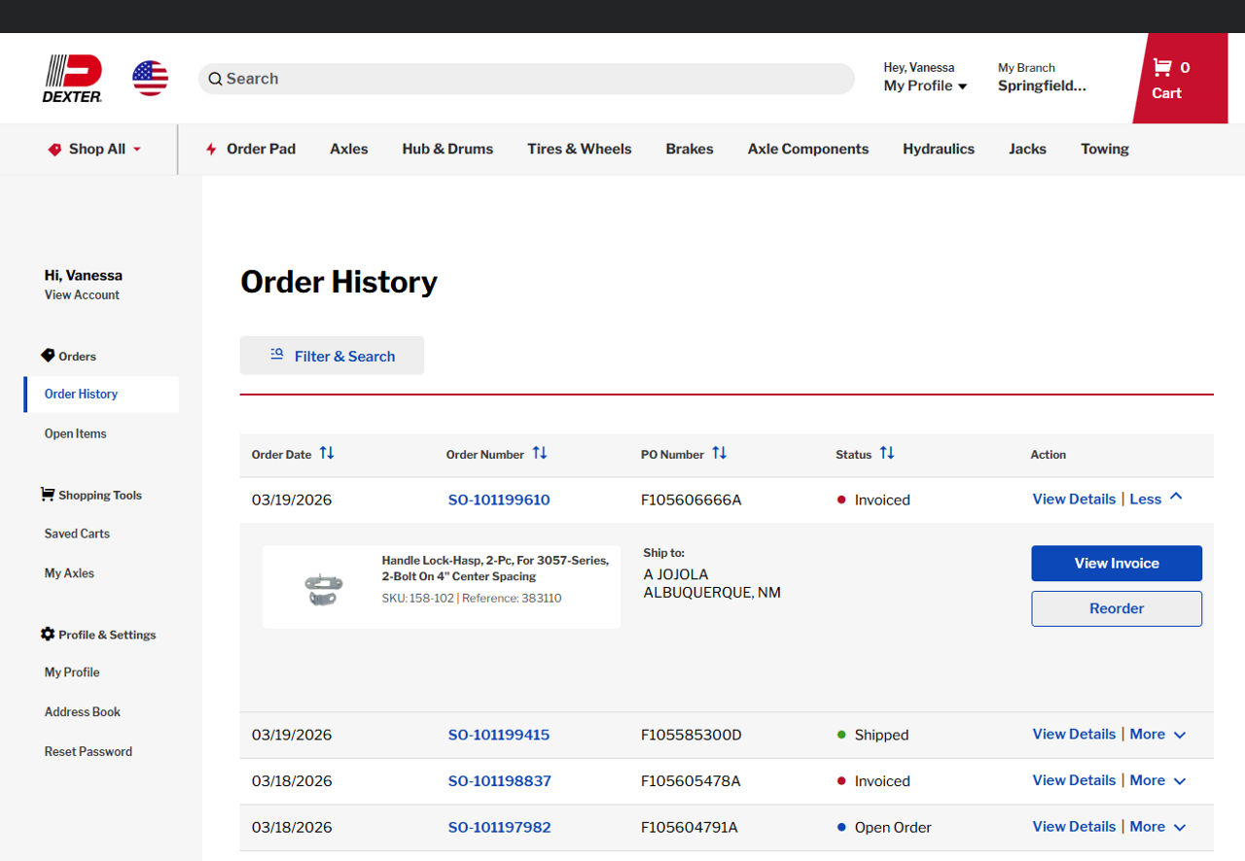This screenshot has width=1245, height=861.
Task: Click SKU: 158-102 text
Action: click(x=417, y=598)
